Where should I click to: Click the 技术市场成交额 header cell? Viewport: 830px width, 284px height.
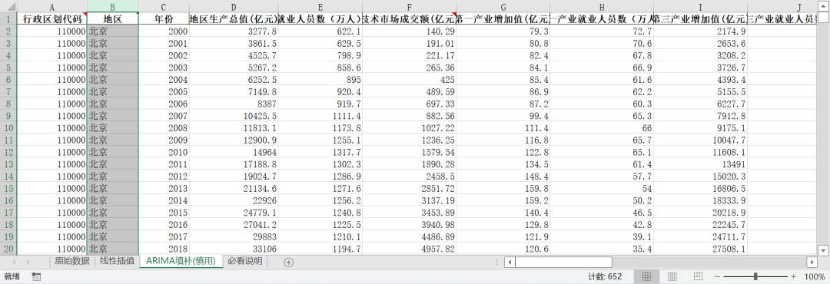point(409,18)
